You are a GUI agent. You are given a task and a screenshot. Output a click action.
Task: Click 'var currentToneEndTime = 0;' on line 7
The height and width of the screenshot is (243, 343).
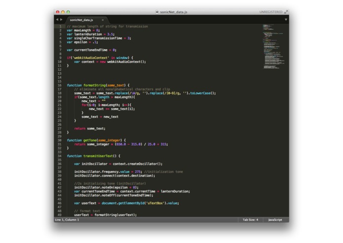coord(91,50)
